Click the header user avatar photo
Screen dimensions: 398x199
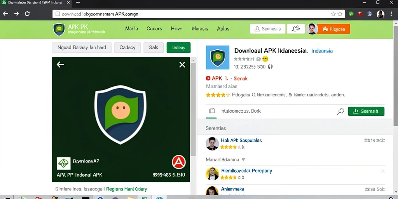311,29
